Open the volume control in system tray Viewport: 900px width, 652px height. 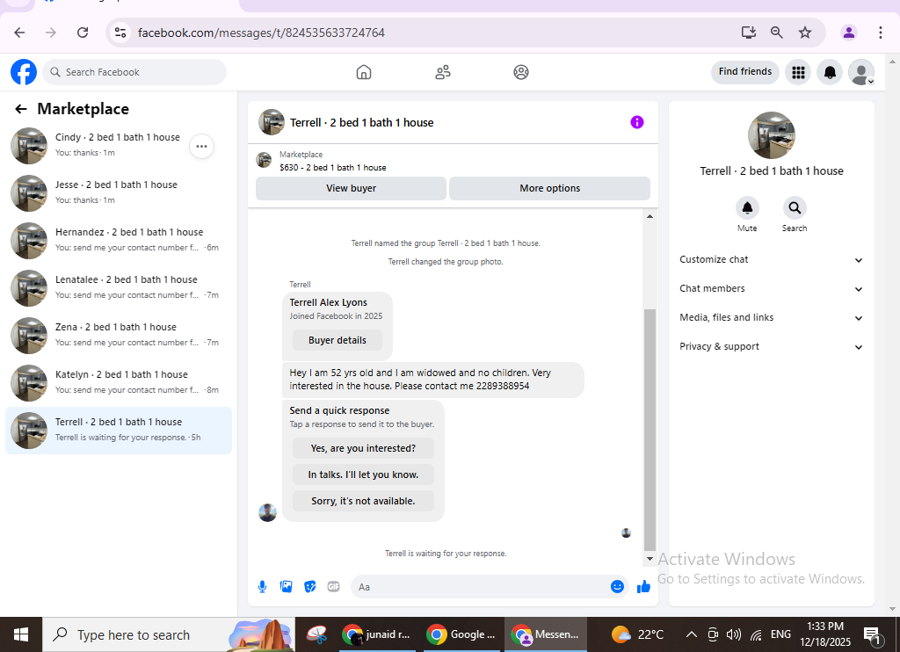coord(734,634)
